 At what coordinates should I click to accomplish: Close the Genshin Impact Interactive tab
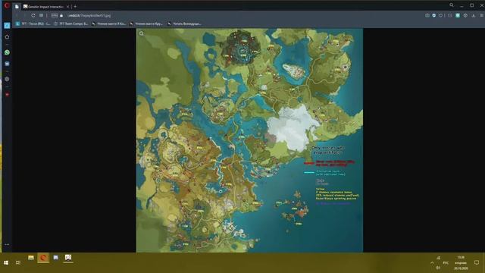click(67, 6)
